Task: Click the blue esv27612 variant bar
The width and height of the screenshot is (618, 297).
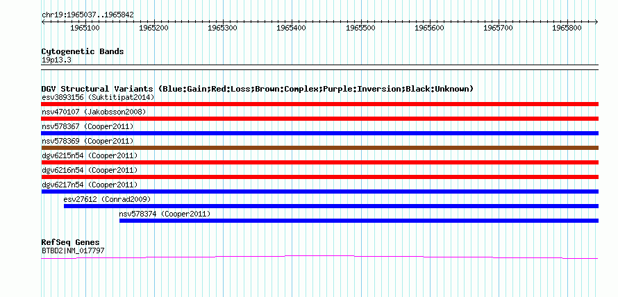Action: click(x=331, y=206)
